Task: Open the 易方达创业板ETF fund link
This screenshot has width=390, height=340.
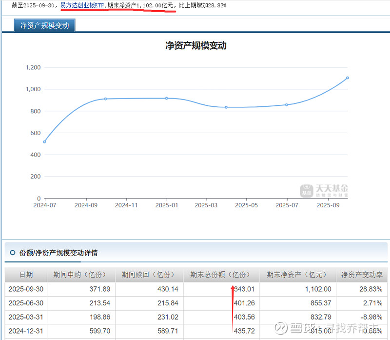Action: (81, 6)
